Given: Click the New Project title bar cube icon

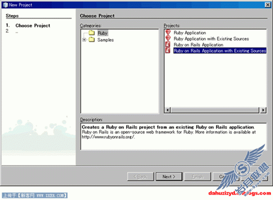Looking at the screenshot, I should (x=5, y=5).
